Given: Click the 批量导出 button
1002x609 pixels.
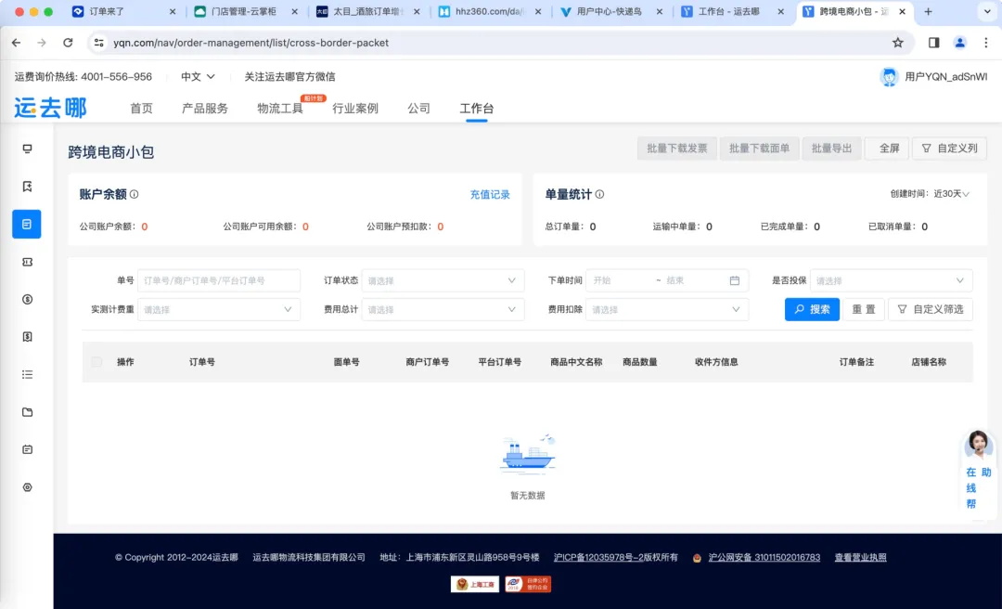Looking at the screenshot, I should [x=831, y=149].
